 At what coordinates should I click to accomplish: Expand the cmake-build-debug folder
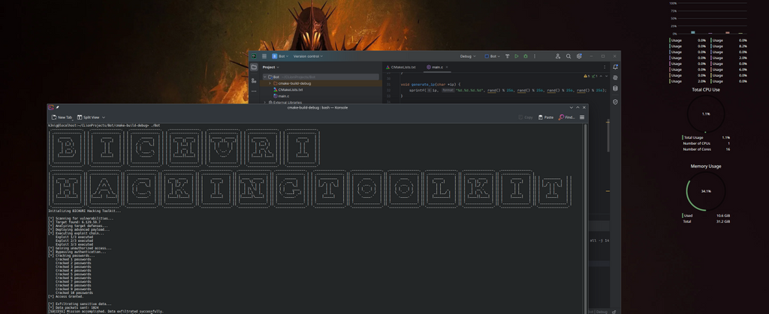pyautogui.click(x=270, y=83)
